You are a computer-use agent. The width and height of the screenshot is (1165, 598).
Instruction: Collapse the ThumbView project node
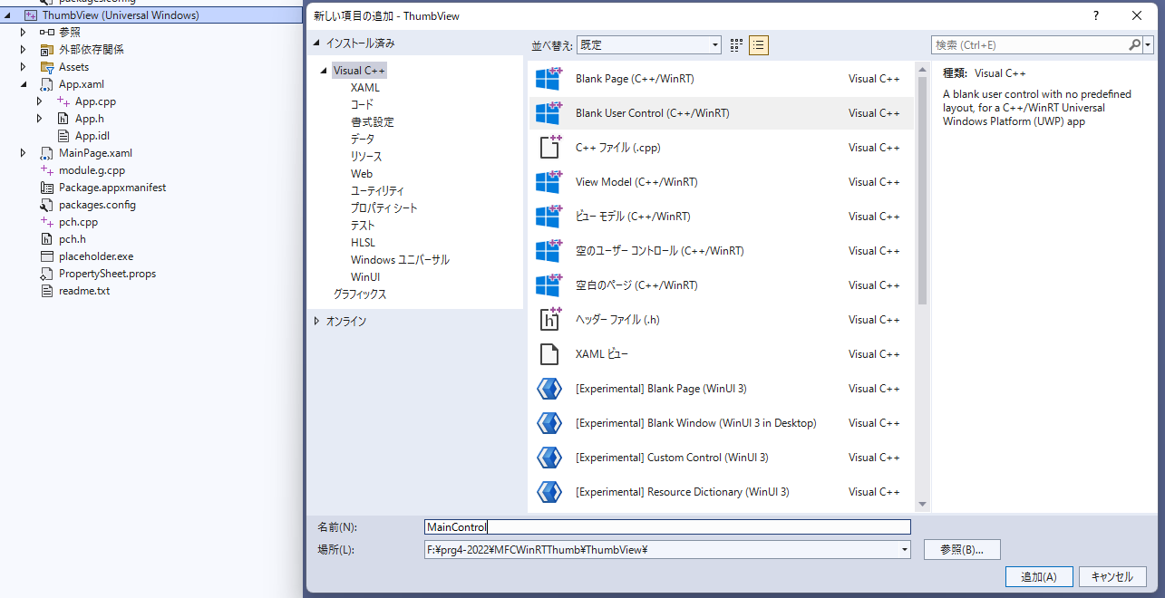click(8, 15)
